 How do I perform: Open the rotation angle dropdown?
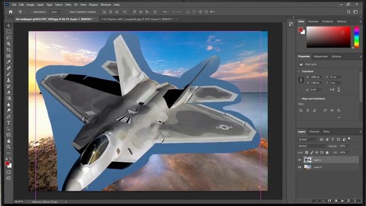(321, 89)
